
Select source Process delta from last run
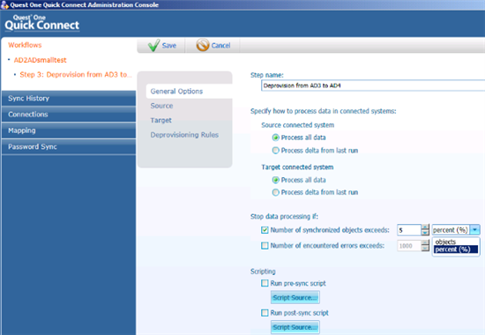point(275,151)
